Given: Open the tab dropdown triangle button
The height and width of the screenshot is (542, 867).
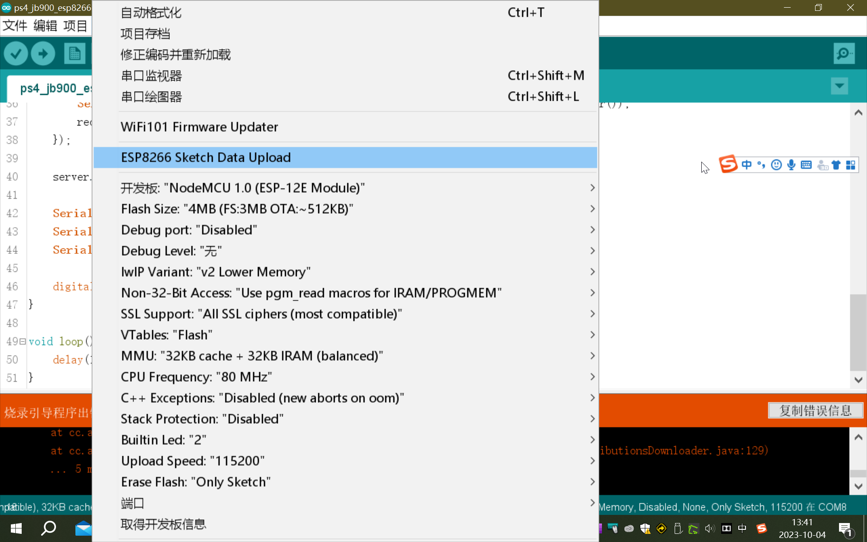Looking at the screenshot, I should pos(839,86).
